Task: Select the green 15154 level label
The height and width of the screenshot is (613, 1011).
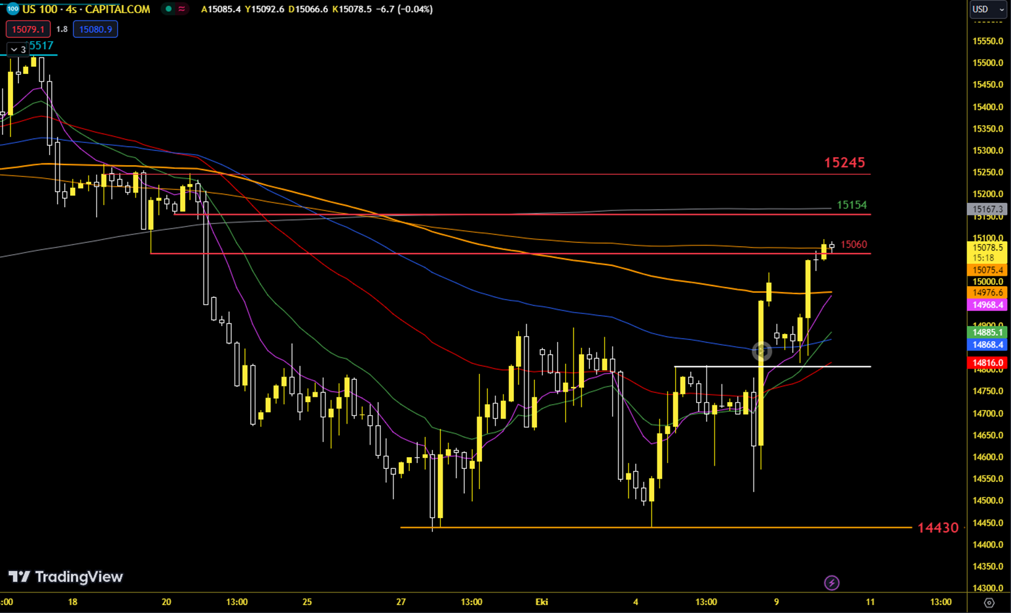Action: tap(851, 205)
